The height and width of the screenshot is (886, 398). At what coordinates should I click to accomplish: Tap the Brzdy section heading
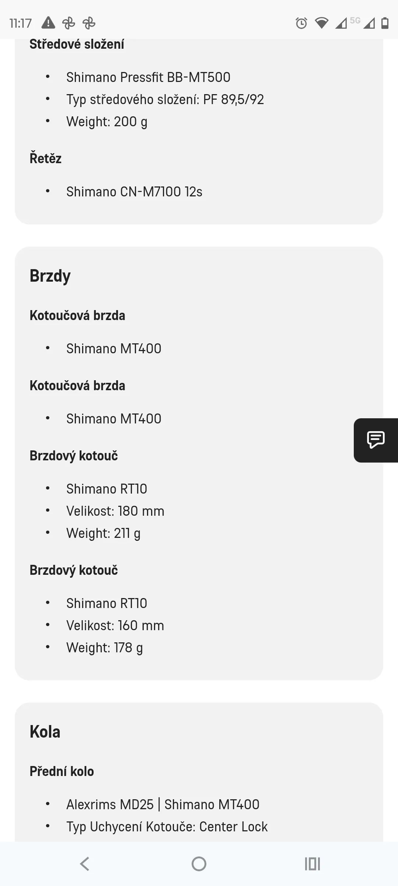[50, 276]
